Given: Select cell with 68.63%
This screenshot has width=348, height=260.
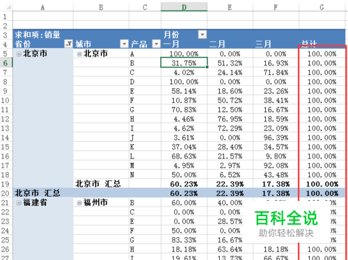Looking at the screenshot, I should [184, 156].
